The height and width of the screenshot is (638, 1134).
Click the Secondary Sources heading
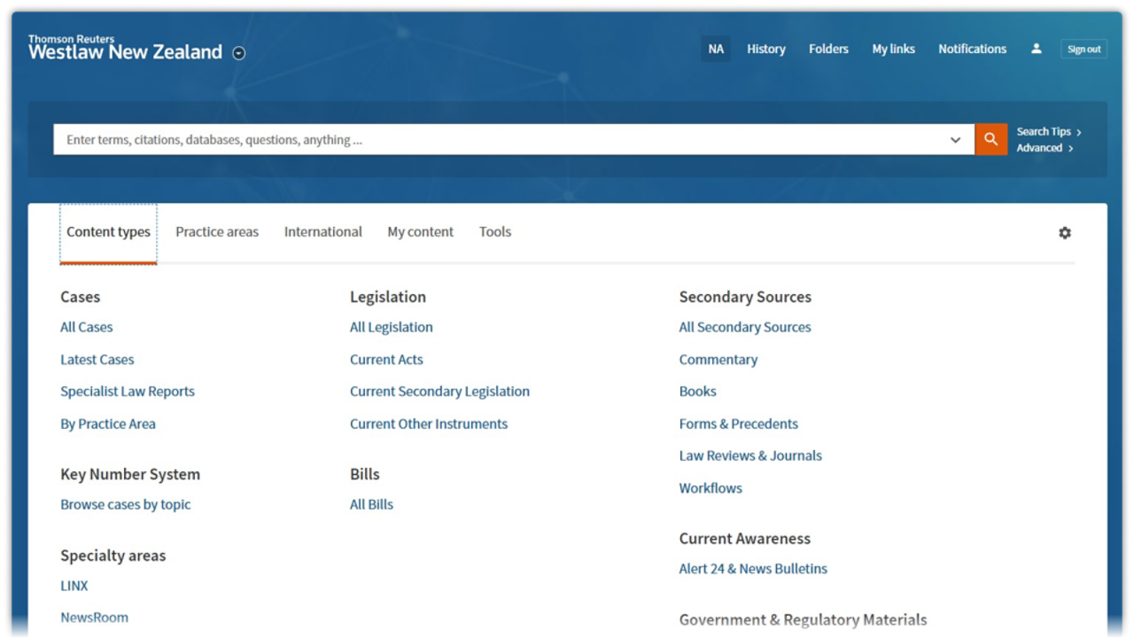tap(745, 297)
